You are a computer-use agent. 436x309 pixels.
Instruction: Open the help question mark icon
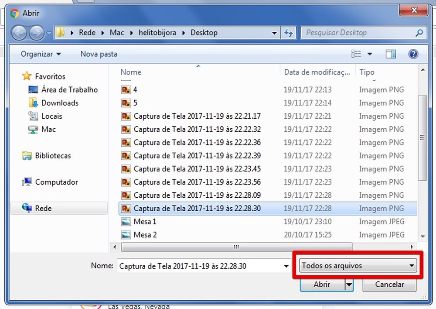(413, 54)
